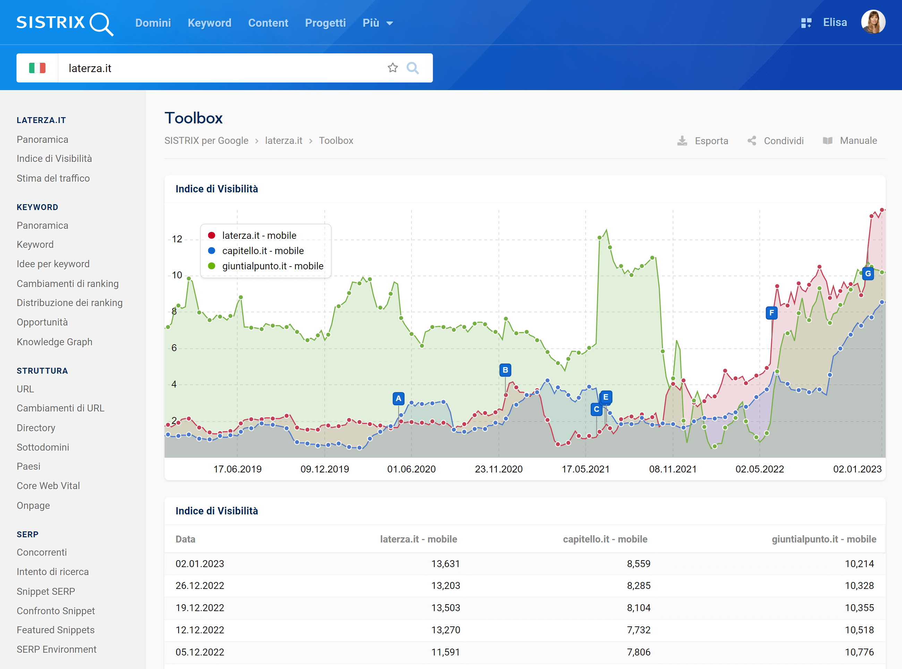
Task: Open Featured Snippets
Action: [x=56, y=630]
